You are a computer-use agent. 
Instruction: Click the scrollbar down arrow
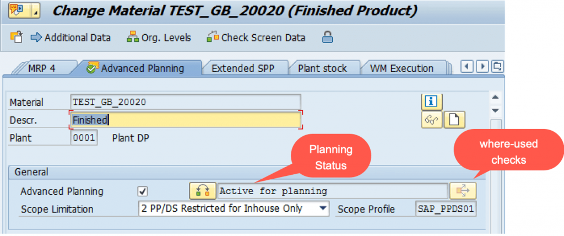496,110
